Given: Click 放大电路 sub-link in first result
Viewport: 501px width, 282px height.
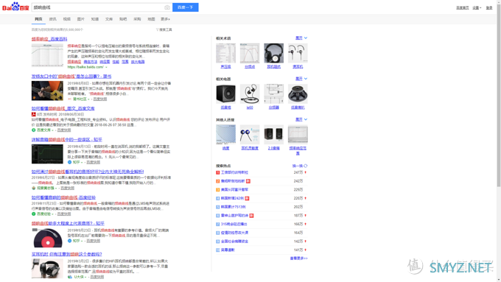Looking at the screenshot, I should point(138,62).
